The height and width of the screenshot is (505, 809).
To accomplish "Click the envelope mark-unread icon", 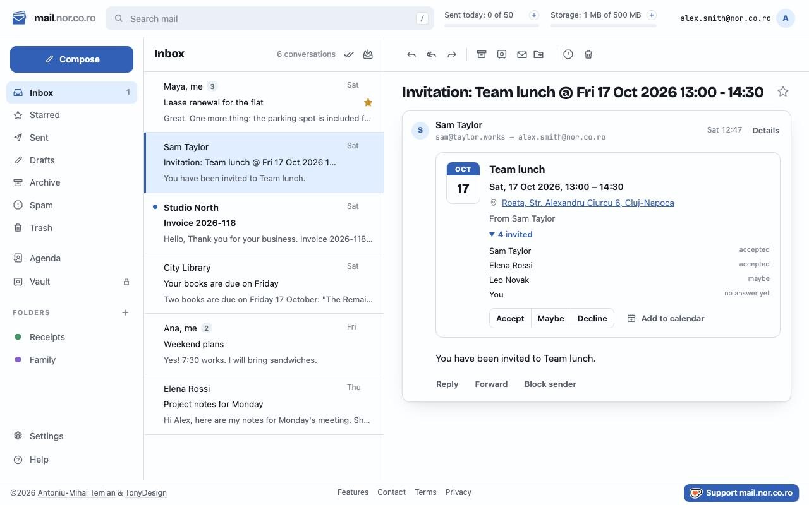I will click(522, 54).
